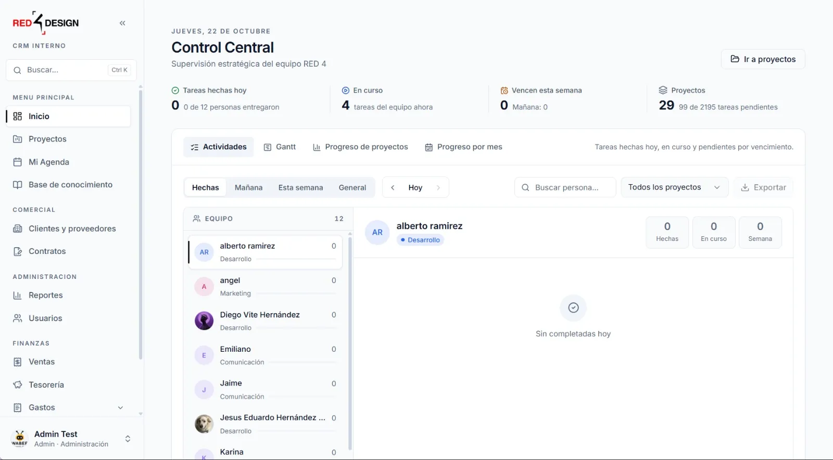Click the En curso counter card

pyautogui.click(x=714, y=232)
